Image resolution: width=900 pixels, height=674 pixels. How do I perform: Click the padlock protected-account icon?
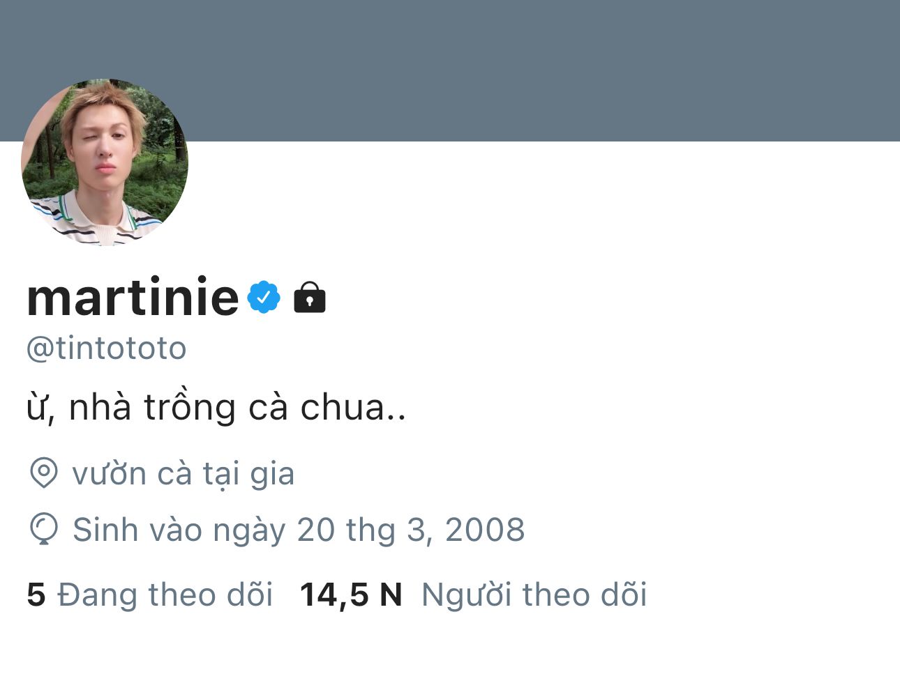(310, 298)
